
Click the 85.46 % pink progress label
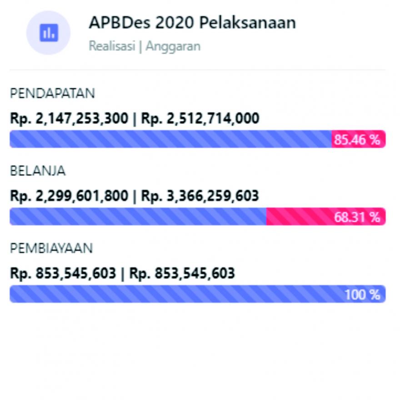point(357,140)
